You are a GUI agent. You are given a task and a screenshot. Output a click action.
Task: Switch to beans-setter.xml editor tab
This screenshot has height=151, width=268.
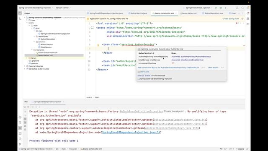(x=188, y=13)
